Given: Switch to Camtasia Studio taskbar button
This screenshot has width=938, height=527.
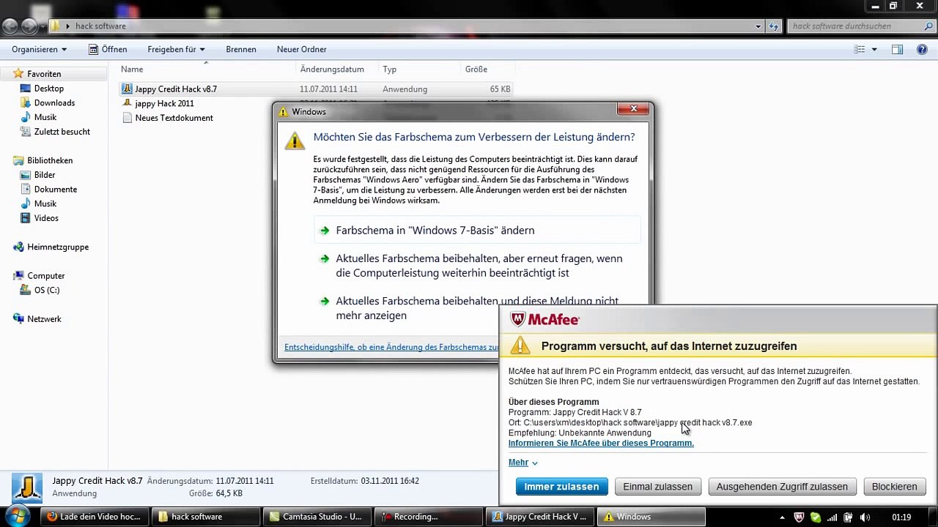Looking at the screenshot, I should point(317,517).
